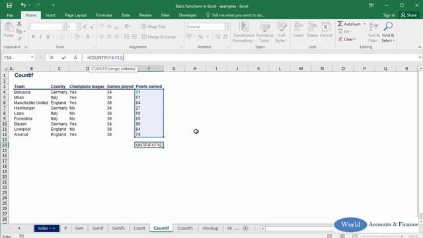Screen dimensions: 423x238
Task: Open the File tab
Action: pos(10,15)
